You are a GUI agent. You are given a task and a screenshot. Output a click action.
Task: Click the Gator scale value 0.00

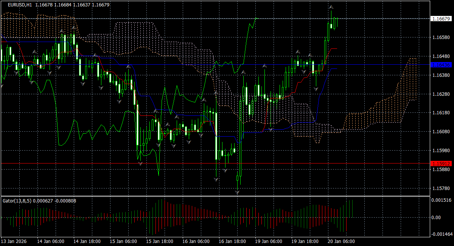(x=436, y=217)
